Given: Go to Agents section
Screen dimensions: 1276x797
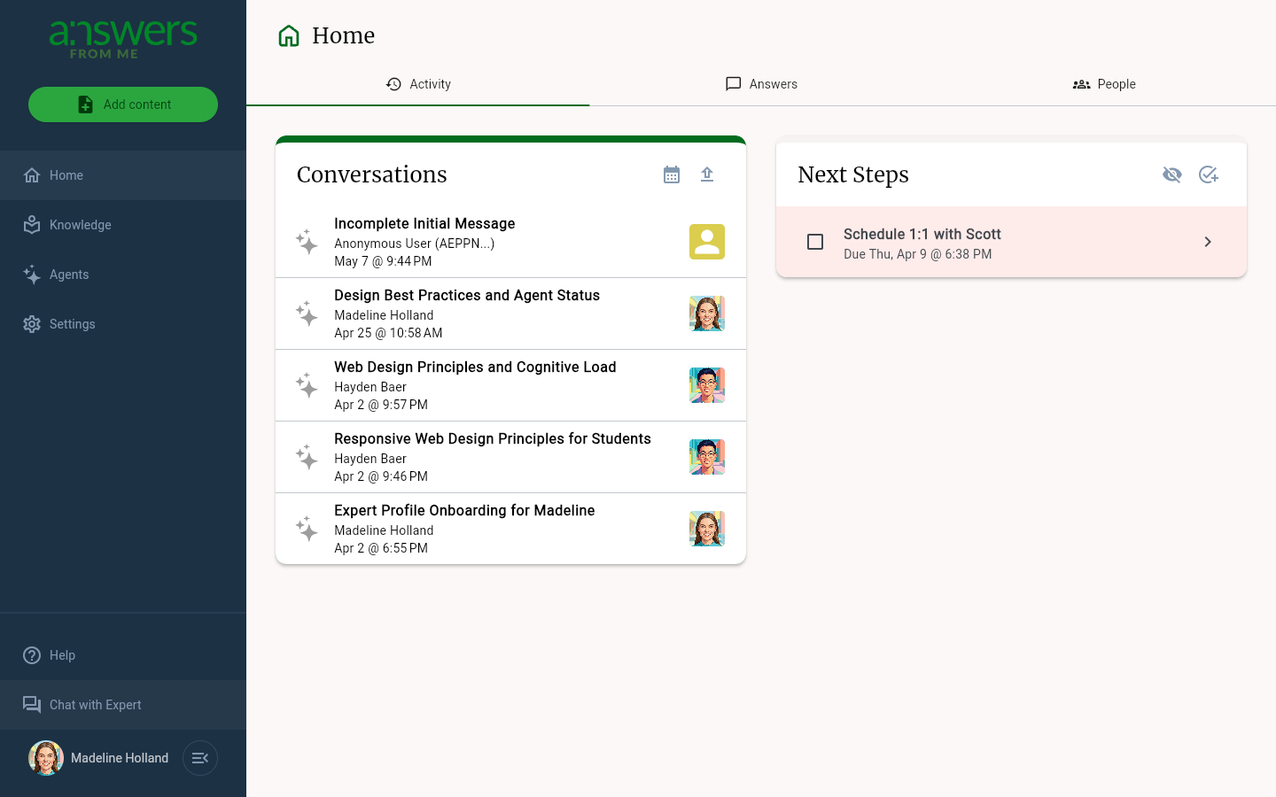Looking at the screenshot, I should (x=123, y=275).
